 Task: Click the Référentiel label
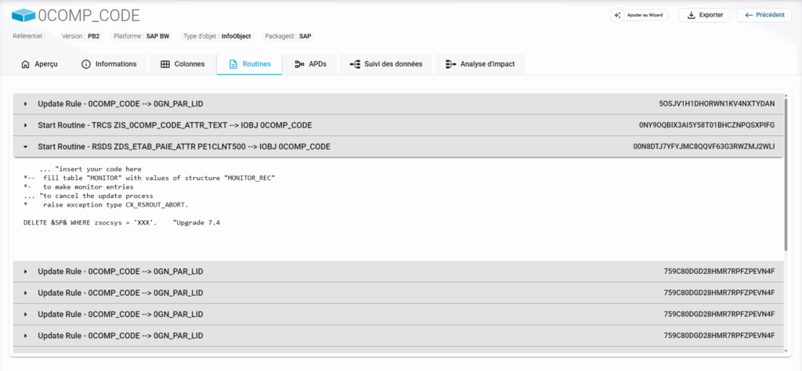click(29, 36)
